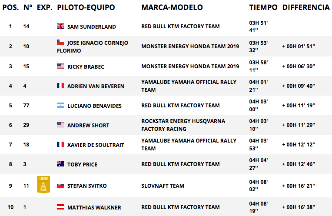The width and height of the screenshot is (332, 216).
Task: Click the US flag beside Ricky Brabec
Action: pyautogui.click(x=60, y=66)
